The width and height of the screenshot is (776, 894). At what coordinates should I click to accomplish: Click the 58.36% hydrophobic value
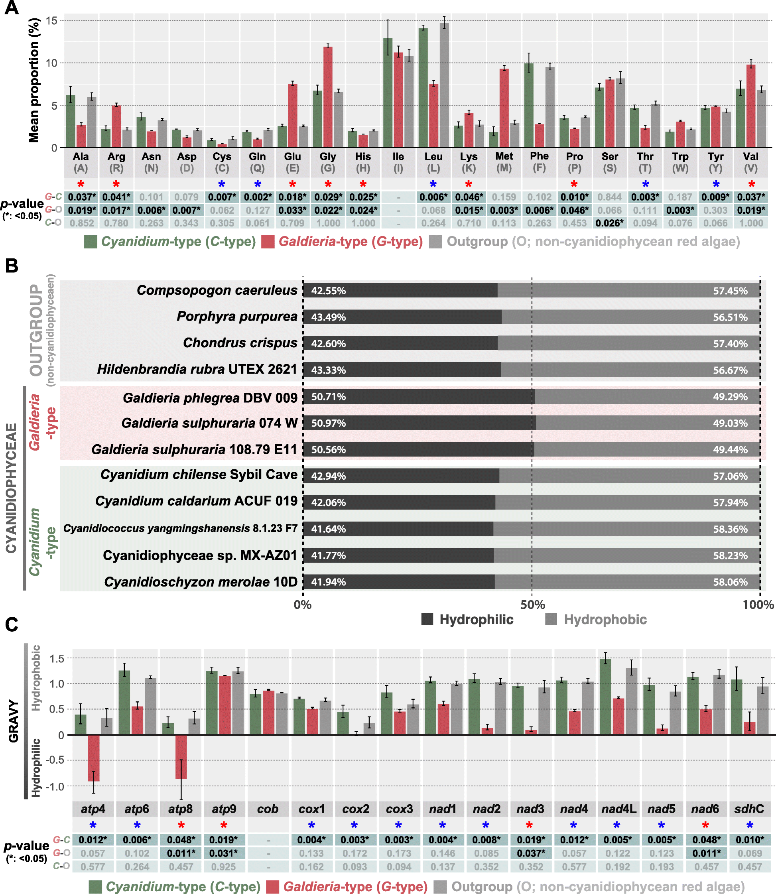[x=731, y=529]
